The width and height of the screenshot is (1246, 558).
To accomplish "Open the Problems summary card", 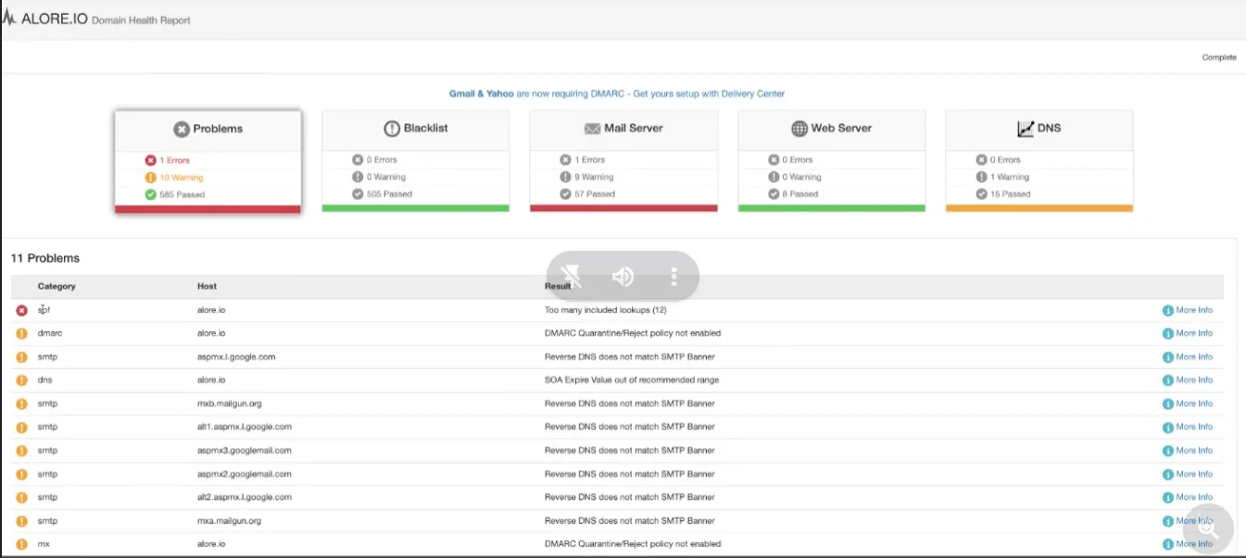I will pos(208,162).
